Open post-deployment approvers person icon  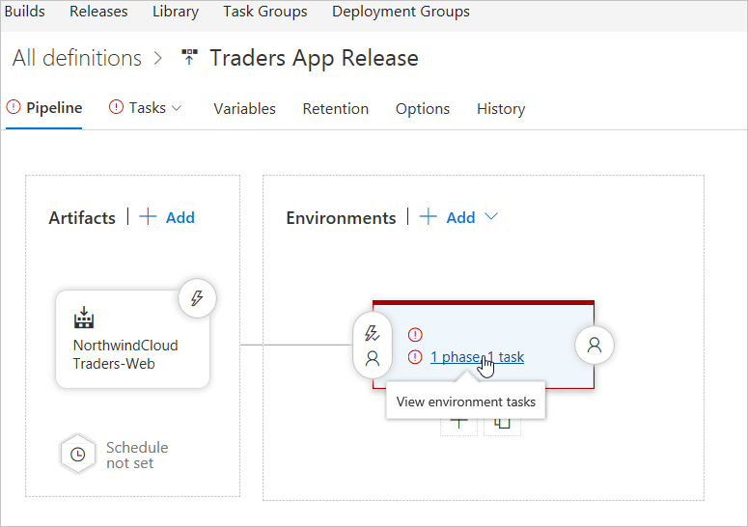coord(595,345)
